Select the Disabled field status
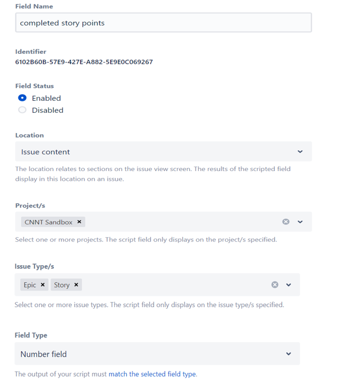The height and width of the screenshot is (383, 349). (x=22, y=110)
